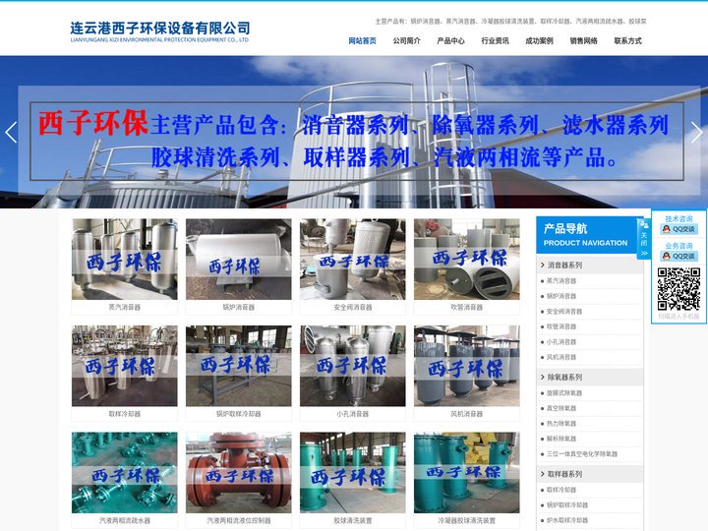Open 联系方式 navigation item

coord(627,40)
